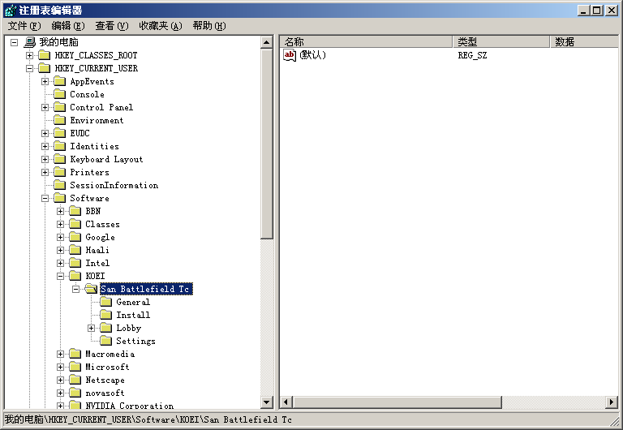The height and width of the screenshot is (430, 623).
Task: Open the 文件 (File) menu
Action: (x=24, y=26)
